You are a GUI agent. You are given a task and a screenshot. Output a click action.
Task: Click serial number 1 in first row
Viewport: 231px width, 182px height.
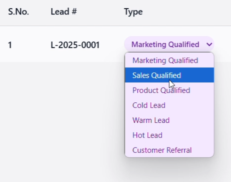pyautogui.click(x=10, y=45)
